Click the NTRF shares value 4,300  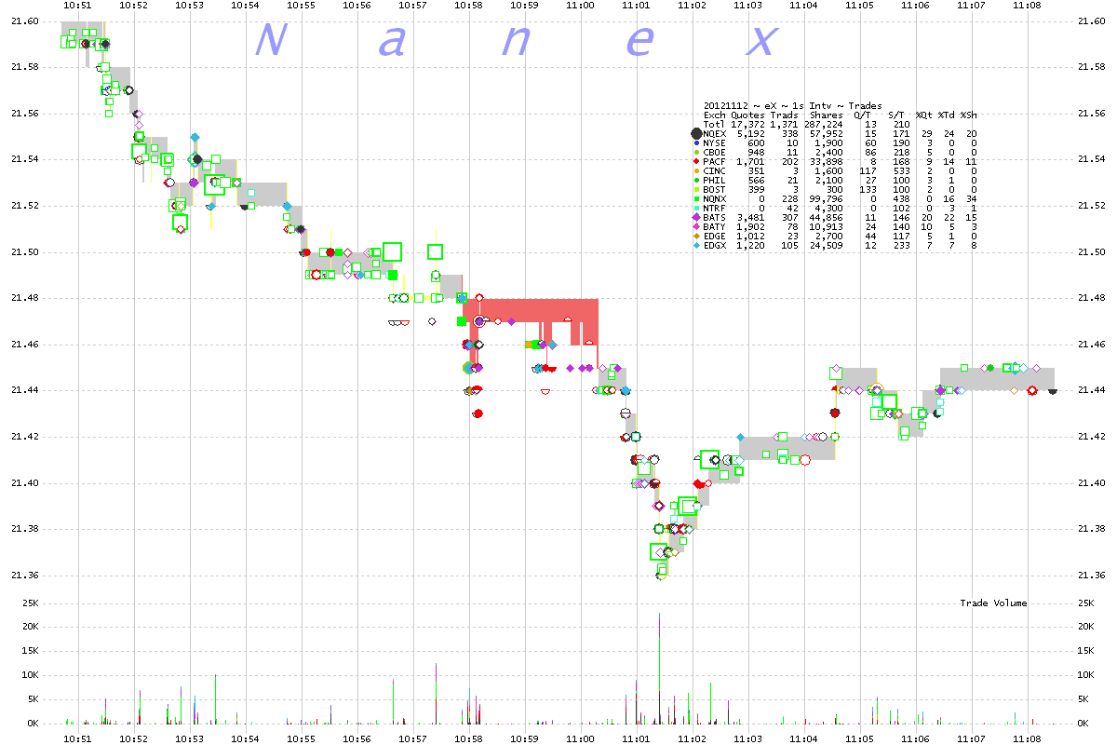tap(828, 209)
